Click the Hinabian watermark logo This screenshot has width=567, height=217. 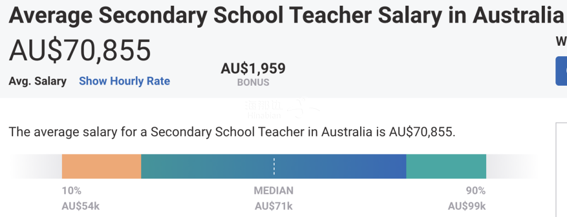(282, 108)
